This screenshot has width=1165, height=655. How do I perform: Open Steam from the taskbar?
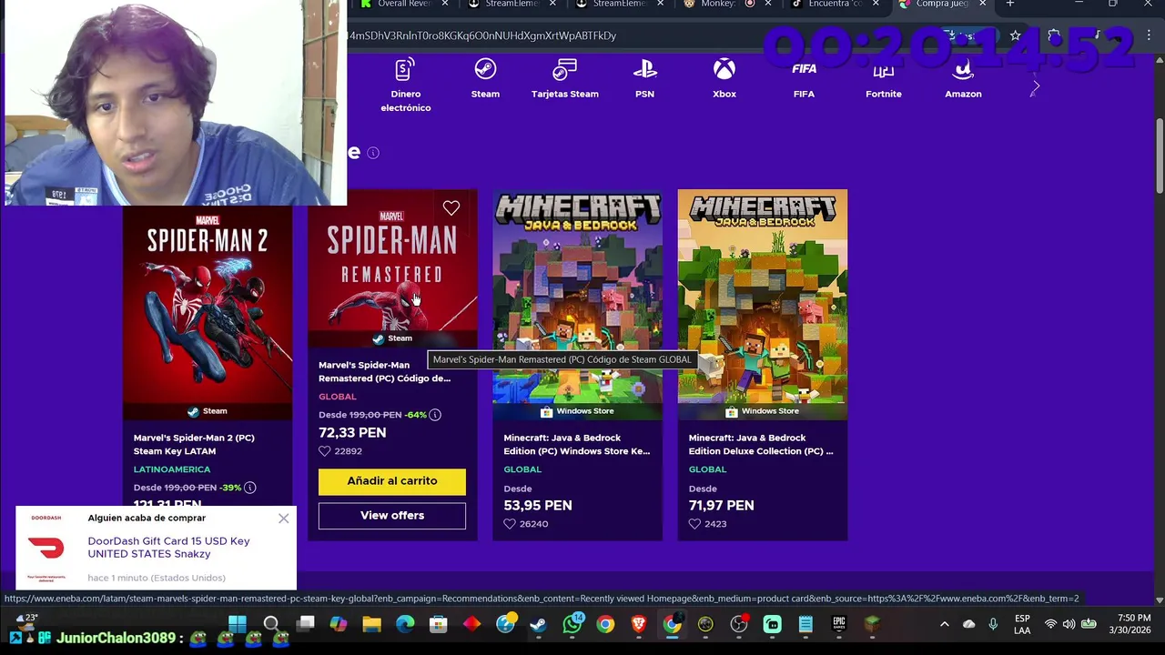(x=539, y=624)
